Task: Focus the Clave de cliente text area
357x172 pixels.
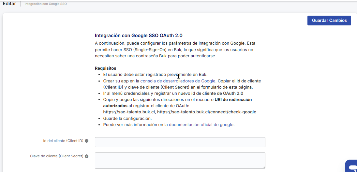Action: pyautogui.click(x=180, y=160)
